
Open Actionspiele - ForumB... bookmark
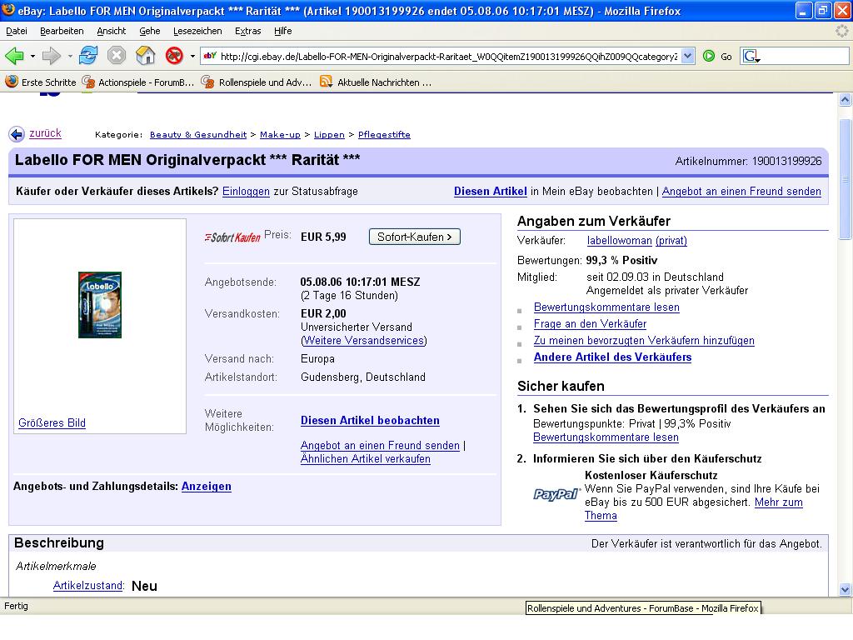pos(138,82)
